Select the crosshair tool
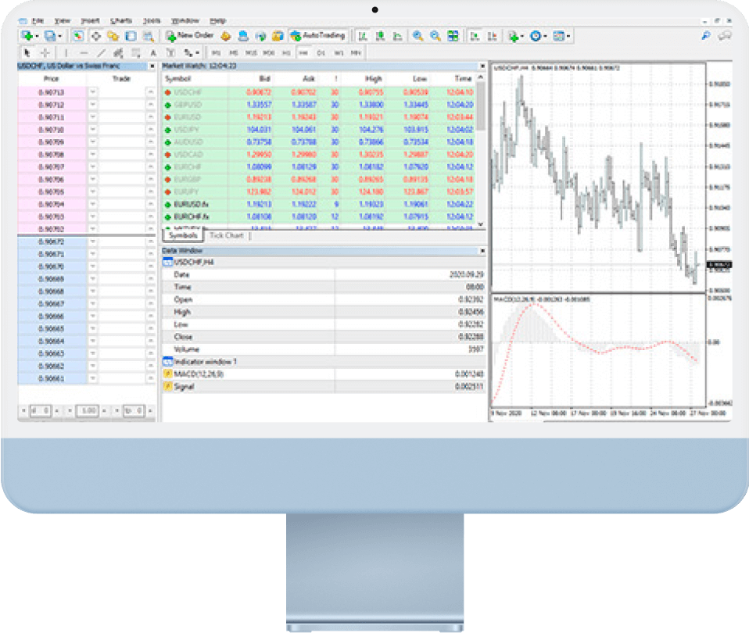This screenshot has height=633, width=749. [45, 53]
